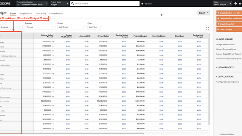242x136 pixels.
Task: Open the view Standard dropdown
Action: 11,27
